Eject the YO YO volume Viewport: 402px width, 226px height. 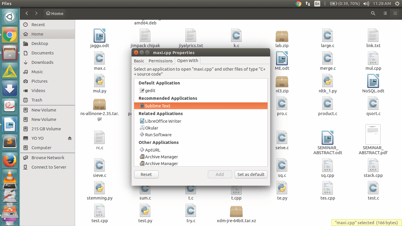tap(70, 138)
